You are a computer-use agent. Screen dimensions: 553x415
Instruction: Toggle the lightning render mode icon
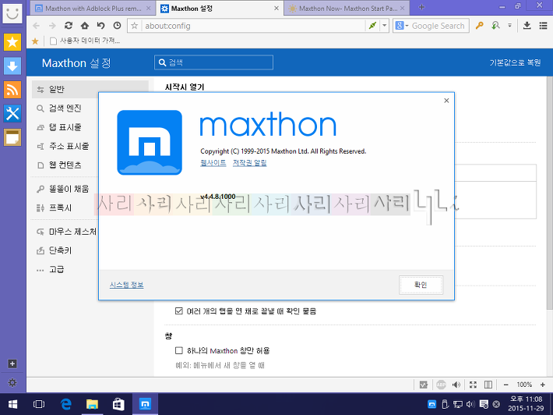click(x=372, y=26)
